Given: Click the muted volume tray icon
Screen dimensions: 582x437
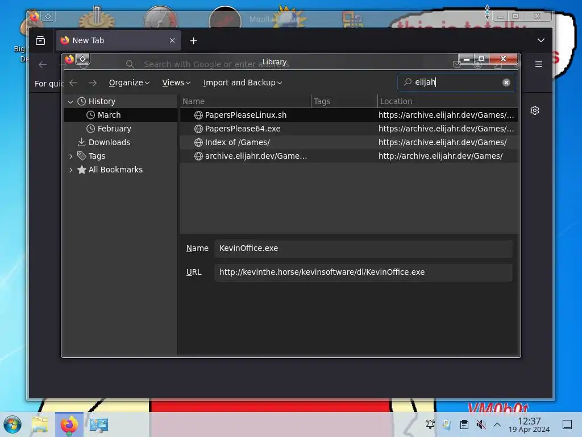Looking at the screenshot, I should pyautogui.click(x=481, y=424).
